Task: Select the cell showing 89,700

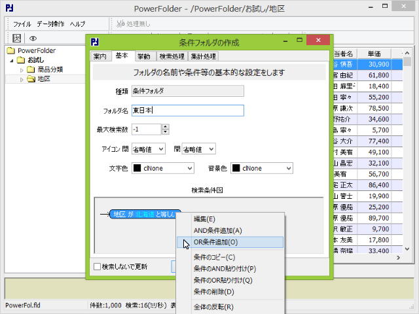Action: [374, 218]
